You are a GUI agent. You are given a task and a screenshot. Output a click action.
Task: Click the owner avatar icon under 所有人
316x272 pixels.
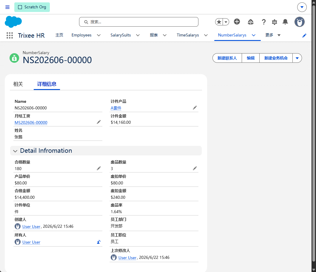[18, 242]
